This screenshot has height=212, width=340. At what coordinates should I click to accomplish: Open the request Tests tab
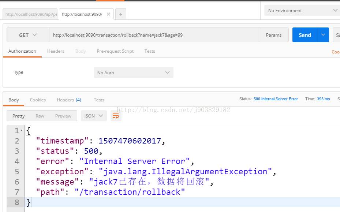point(150,51)
